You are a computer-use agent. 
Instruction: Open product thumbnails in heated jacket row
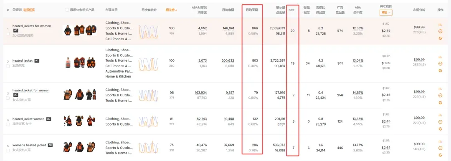[80, 63]
